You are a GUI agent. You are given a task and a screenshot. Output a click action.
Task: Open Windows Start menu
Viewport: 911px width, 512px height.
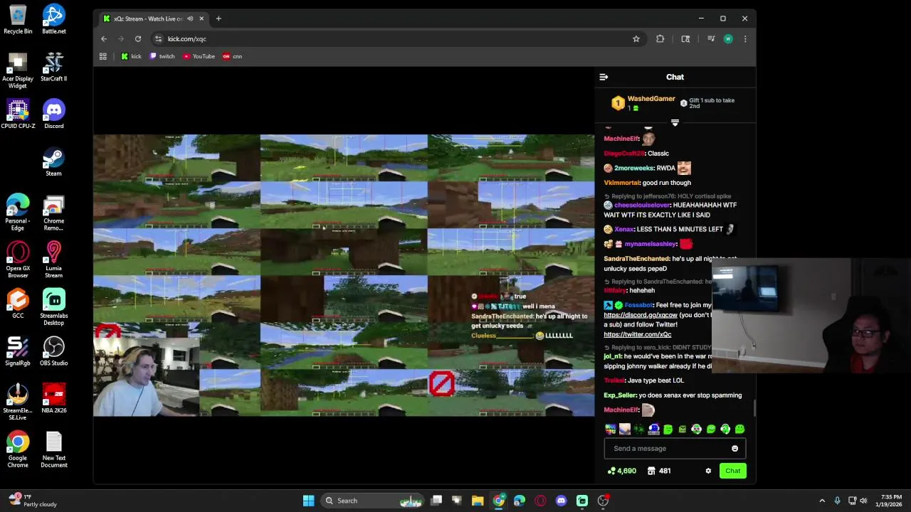point(308,501)
